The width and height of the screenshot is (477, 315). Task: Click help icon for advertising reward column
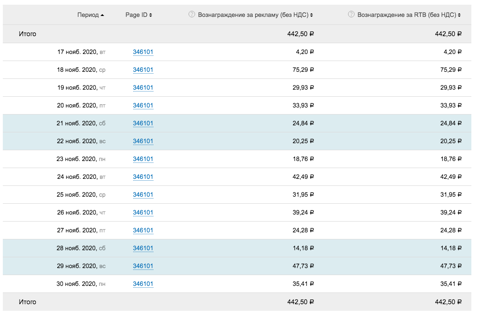tap(191, 15)
